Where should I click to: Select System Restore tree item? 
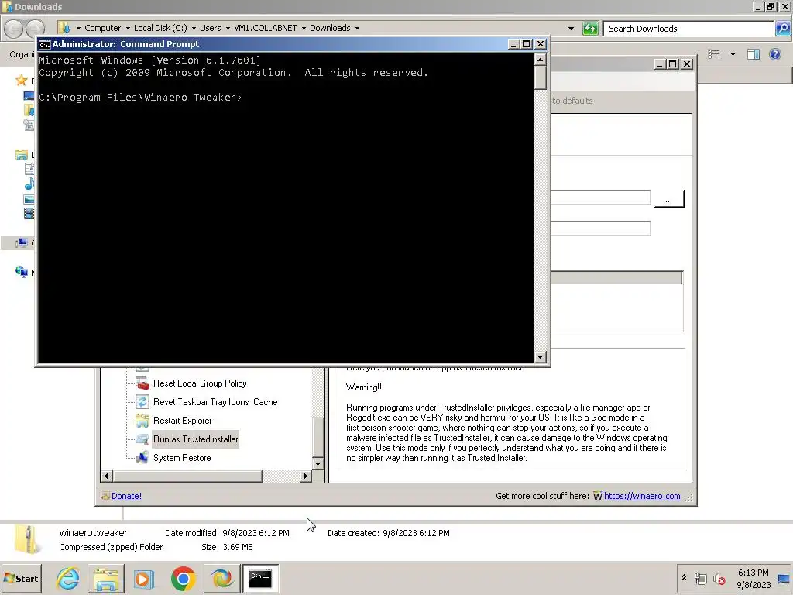(182, 458)
